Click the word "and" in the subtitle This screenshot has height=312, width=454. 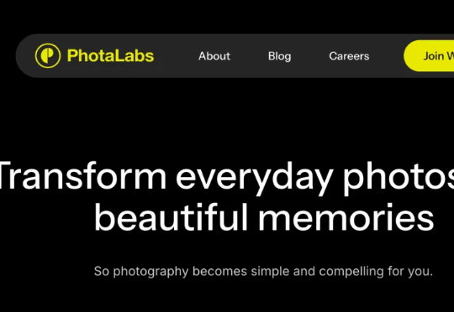(x=304, y=271)
